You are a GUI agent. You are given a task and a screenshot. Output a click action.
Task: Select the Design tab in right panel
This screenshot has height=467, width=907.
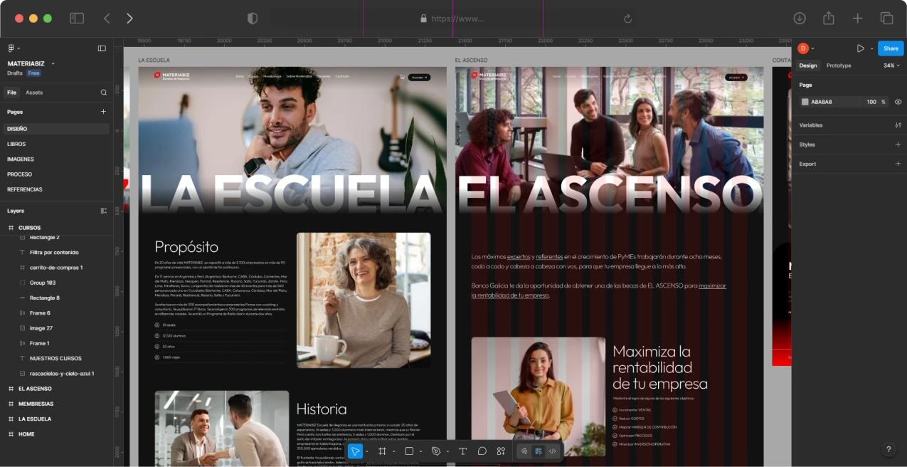pos(808,65)
